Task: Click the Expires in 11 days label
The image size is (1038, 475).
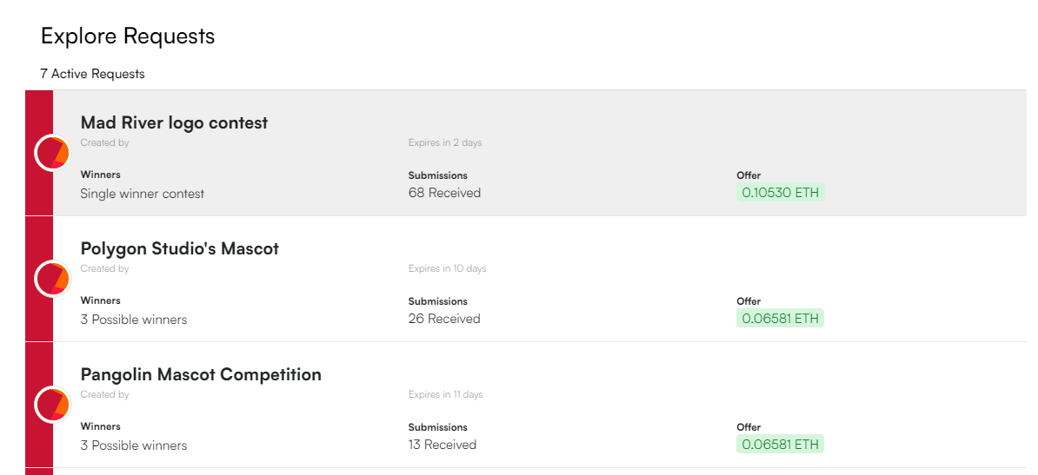Action: coord(445,394)
